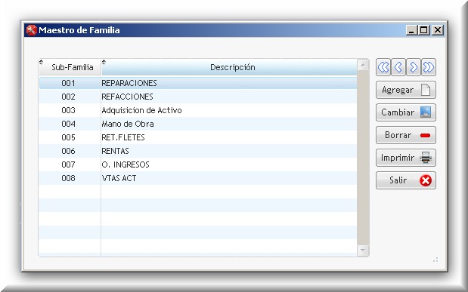This screenshot has height=292, width=468.
Task: Go to previous record with single-left arrow
Action: tap(398, 67)
